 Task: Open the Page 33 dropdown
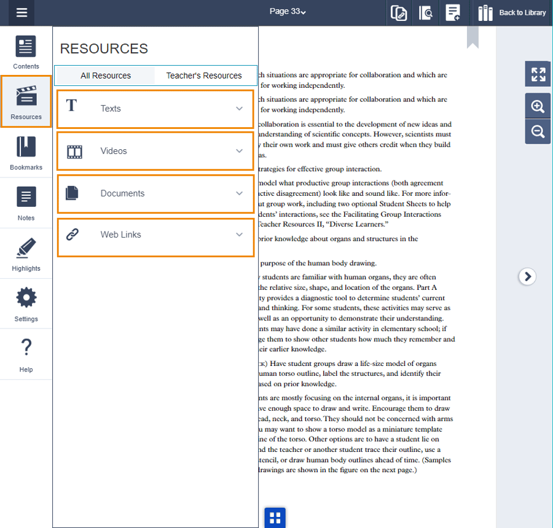pos(288,12)
